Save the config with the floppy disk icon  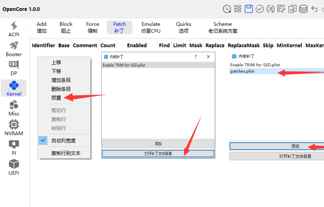click(249, 9)
